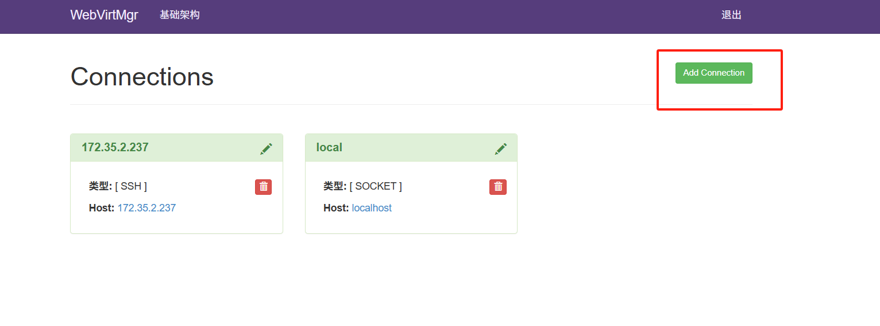The width and height of the screenshot is (880, 326).
Task: Delete the 172.35.2.237 SSH connection
Action: pos(263,187)
